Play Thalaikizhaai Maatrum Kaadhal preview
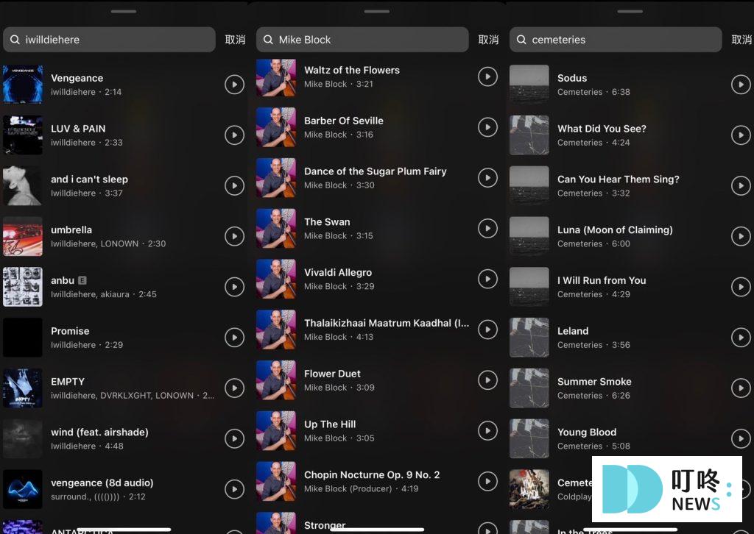 (487, 330)
